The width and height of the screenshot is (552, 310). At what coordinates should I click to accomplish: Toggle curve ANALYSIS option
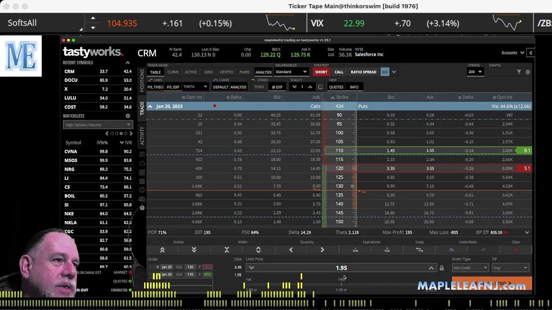(238, 87)
